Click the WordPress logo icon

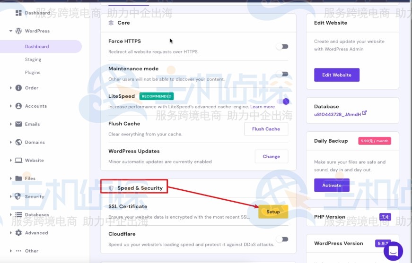coord(18,31)
